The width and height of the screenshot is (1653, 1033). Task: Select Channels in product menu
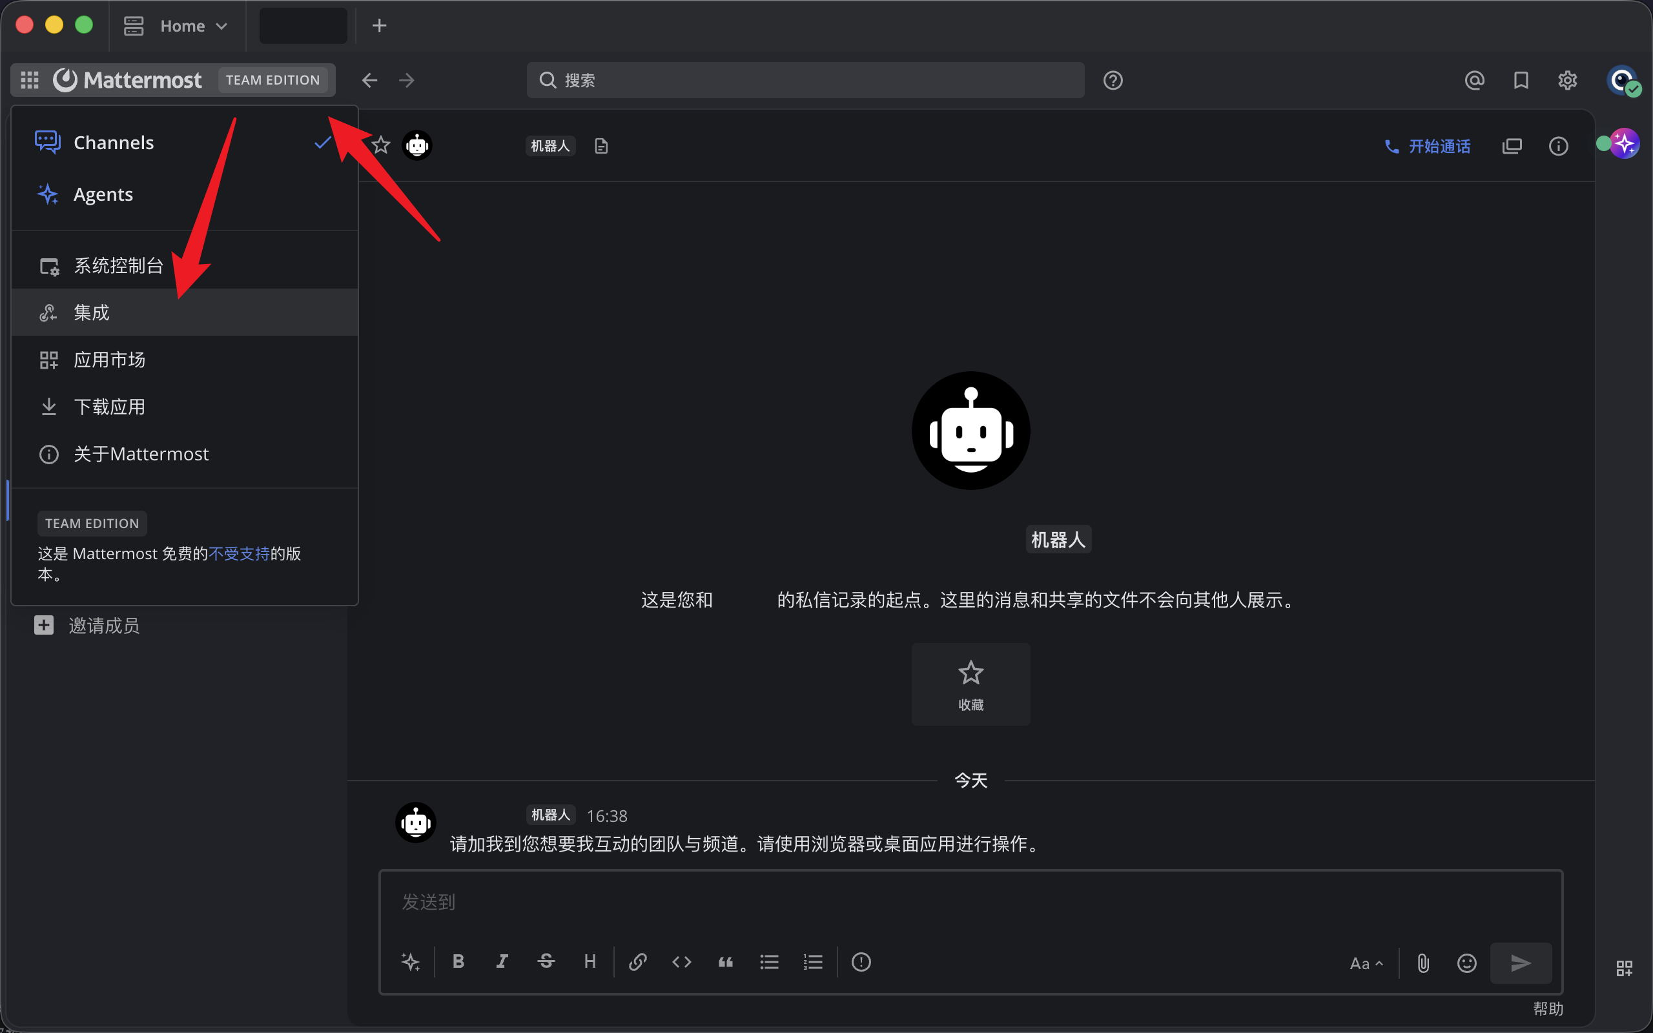tap(185, 143)
